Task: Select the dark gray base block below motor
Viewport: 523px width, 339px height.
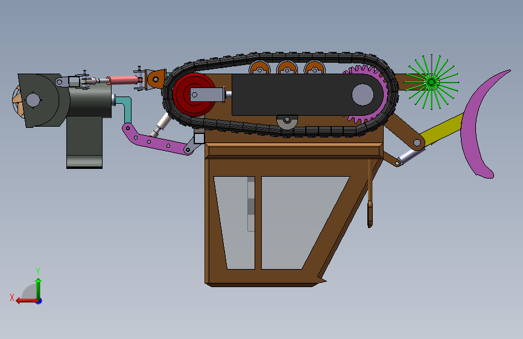Action: (x=84, y=142)
